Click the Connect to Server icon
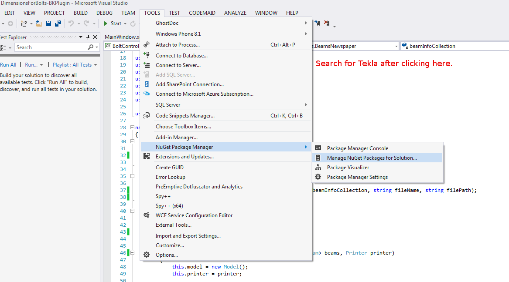Image resolution: width=509 pixels, height=282 pixels. pos(147,65)
